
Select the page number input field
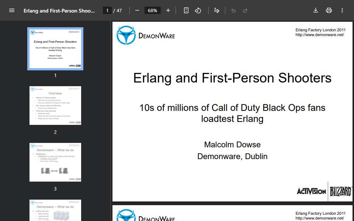[x=107, y=10]
